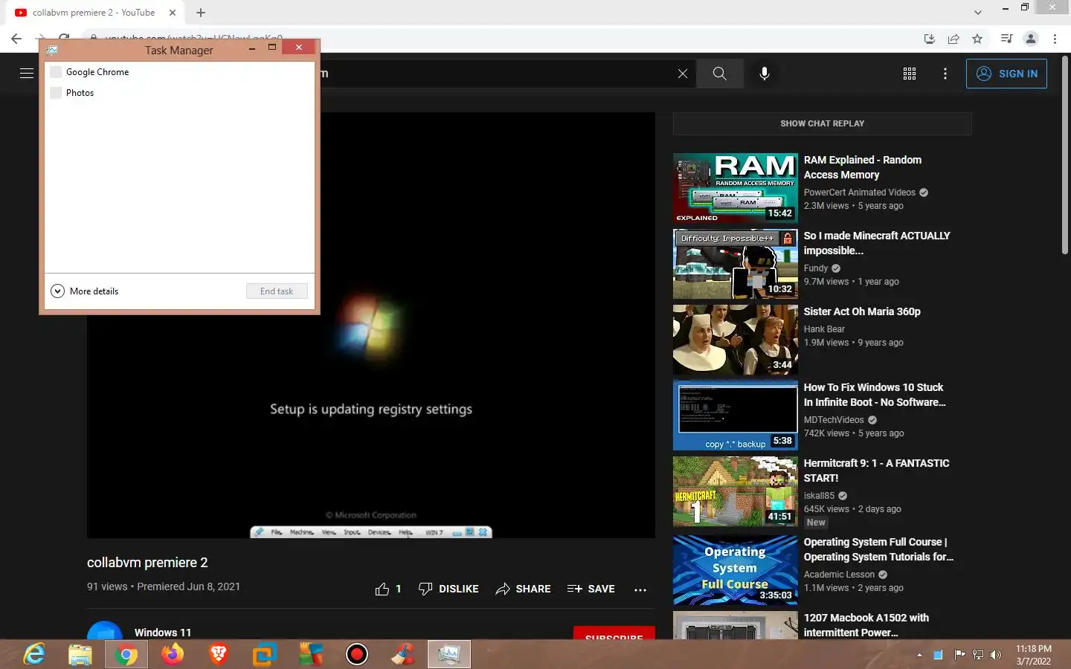
Task: Open Firefox from the taskbar
Action: point(173,654)
